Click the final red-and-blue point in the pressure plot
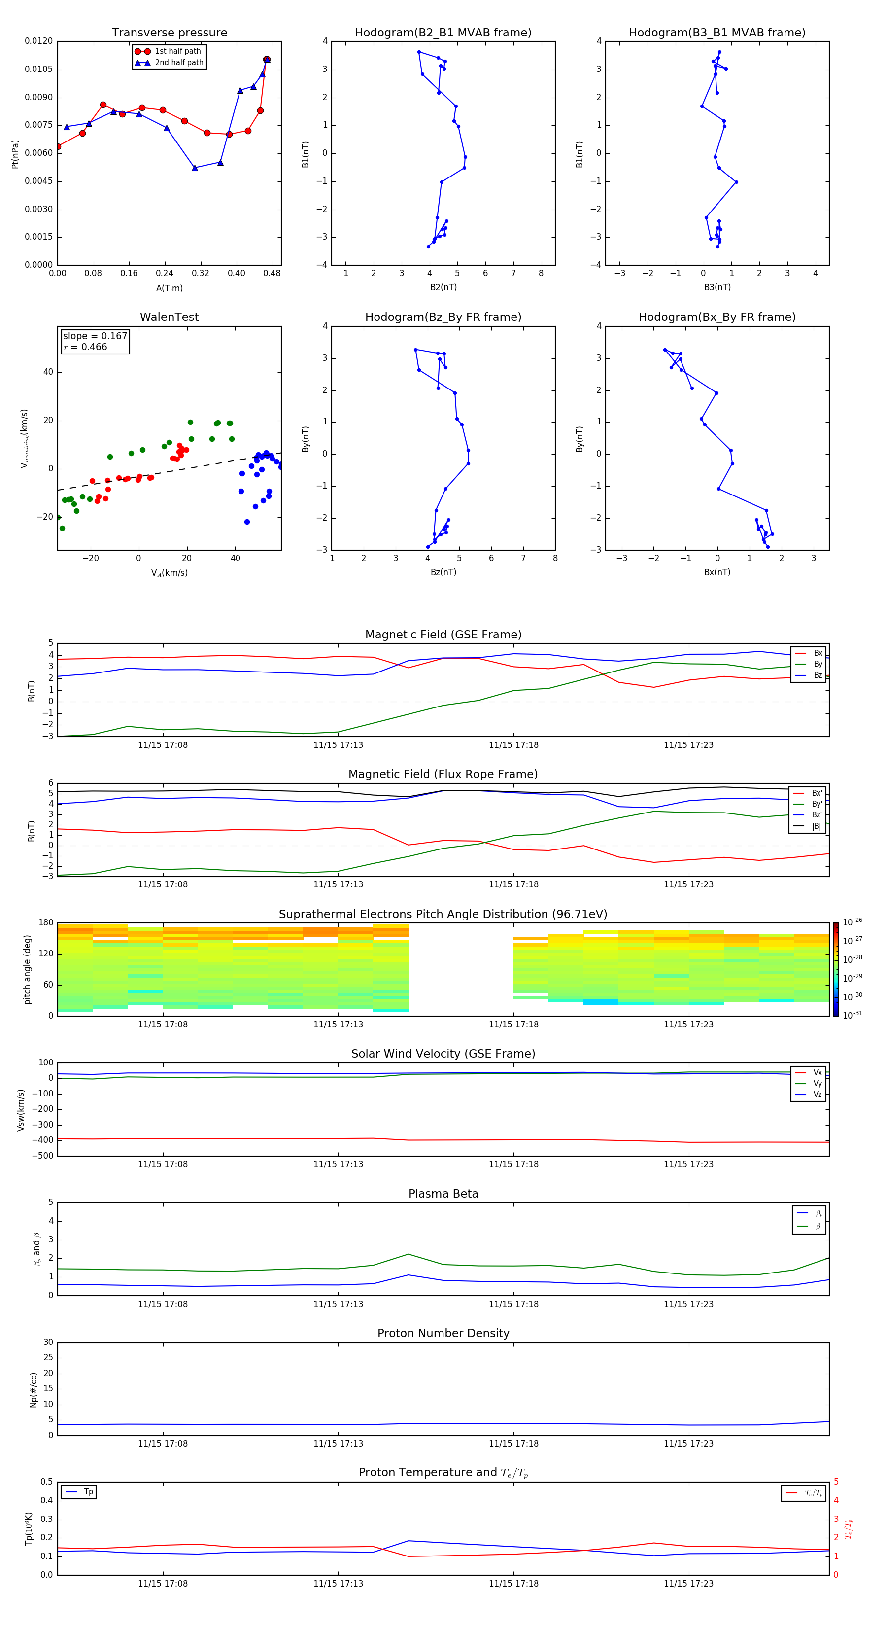This screenshot has height=1627, width=887. [x=267, y=59]
